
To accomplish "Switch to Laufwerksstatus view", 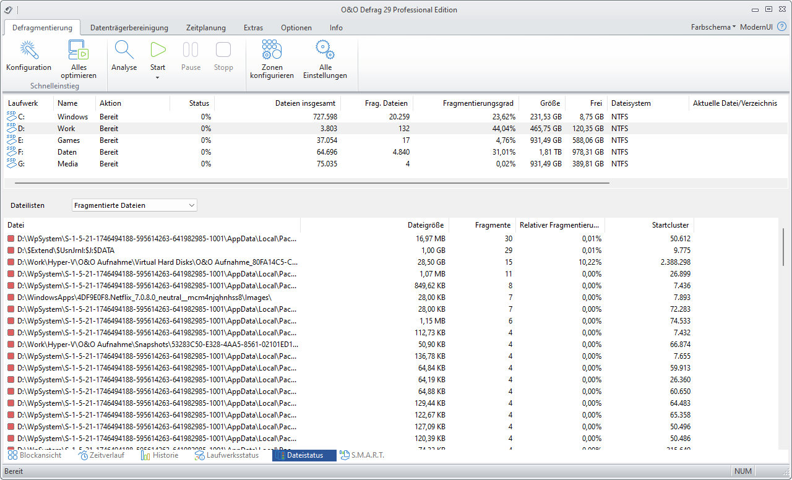I will pos(226,455).
